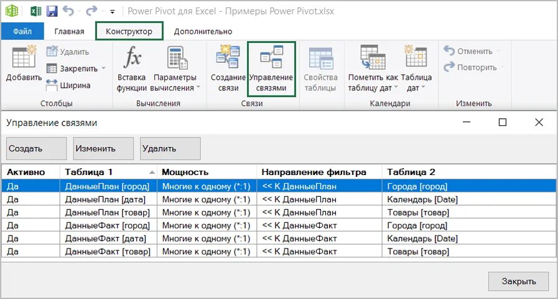Expand the Закрепить dropdown arrow

tap(103, 69)
